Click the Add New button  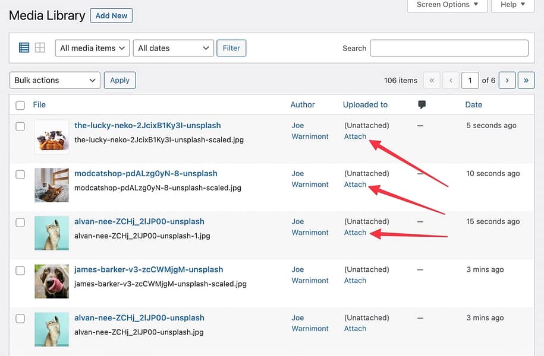[x=111, y=15]
